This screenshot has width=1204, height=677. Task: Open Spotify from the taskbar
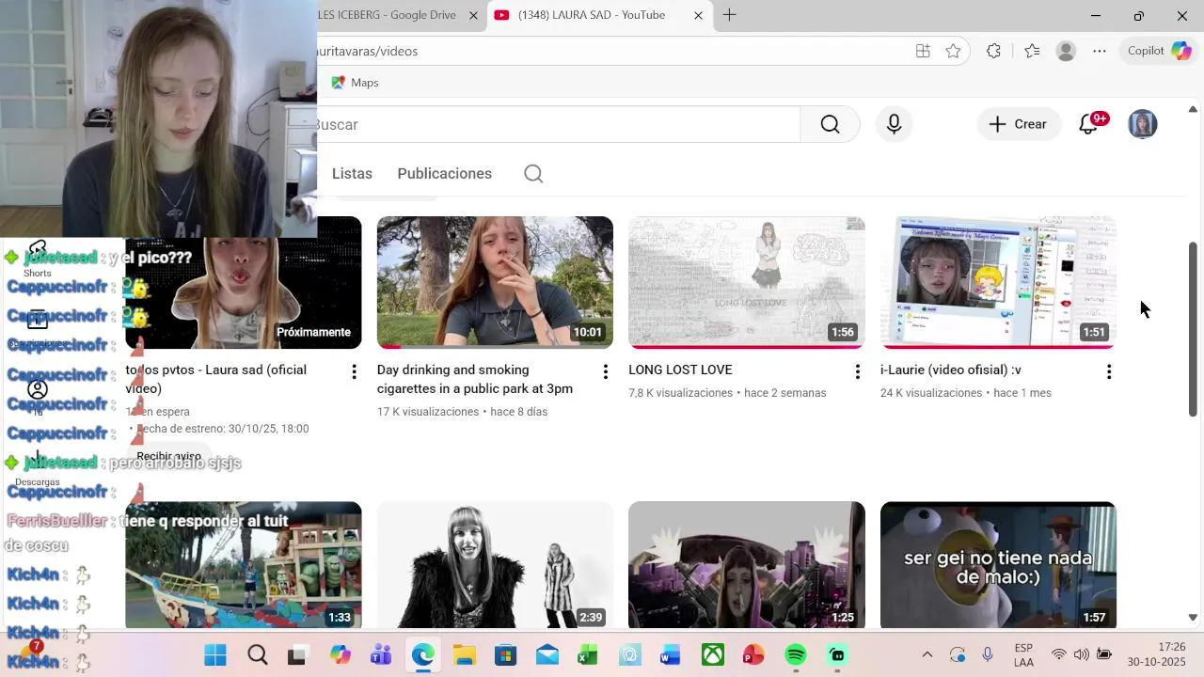click(x=796, y=654)
